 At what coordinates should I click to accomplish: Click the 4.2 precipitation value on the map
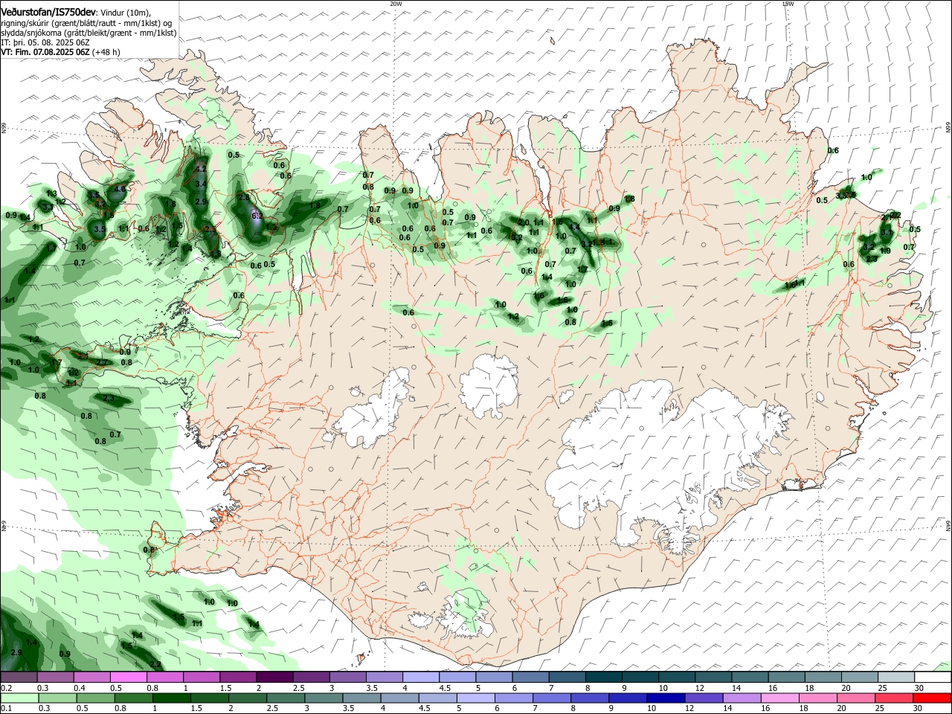[200, 169]
